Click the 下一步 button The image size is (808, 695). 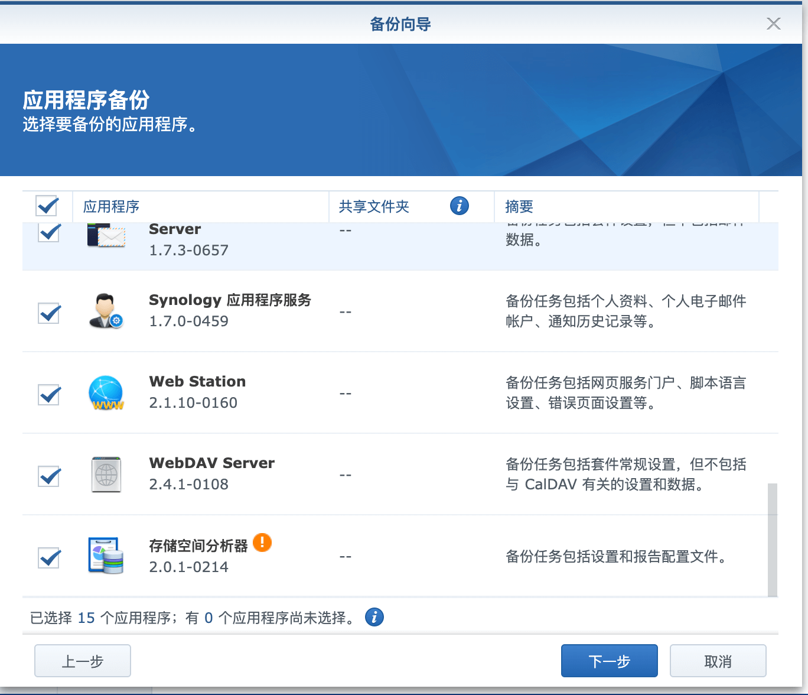point(609,661)
